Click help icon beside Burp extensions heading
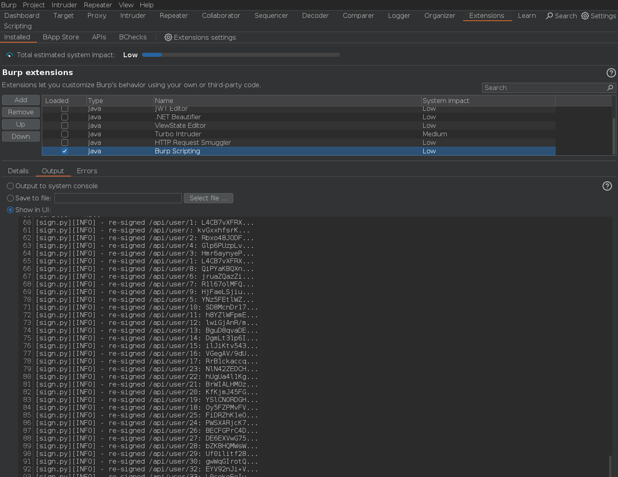Image resolution: width=618 pixels, height=477 pixels. (611, 73)
